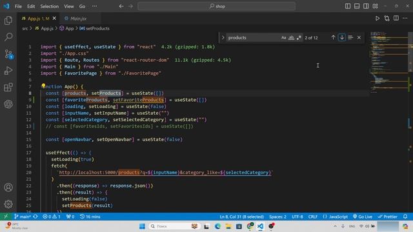Toggle Find in Selection
Image resolution: width=413 pixels, height=232 pixels.
tap(350, 37)
